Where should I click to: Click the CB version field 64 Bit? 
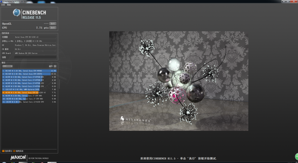(35, 49)
